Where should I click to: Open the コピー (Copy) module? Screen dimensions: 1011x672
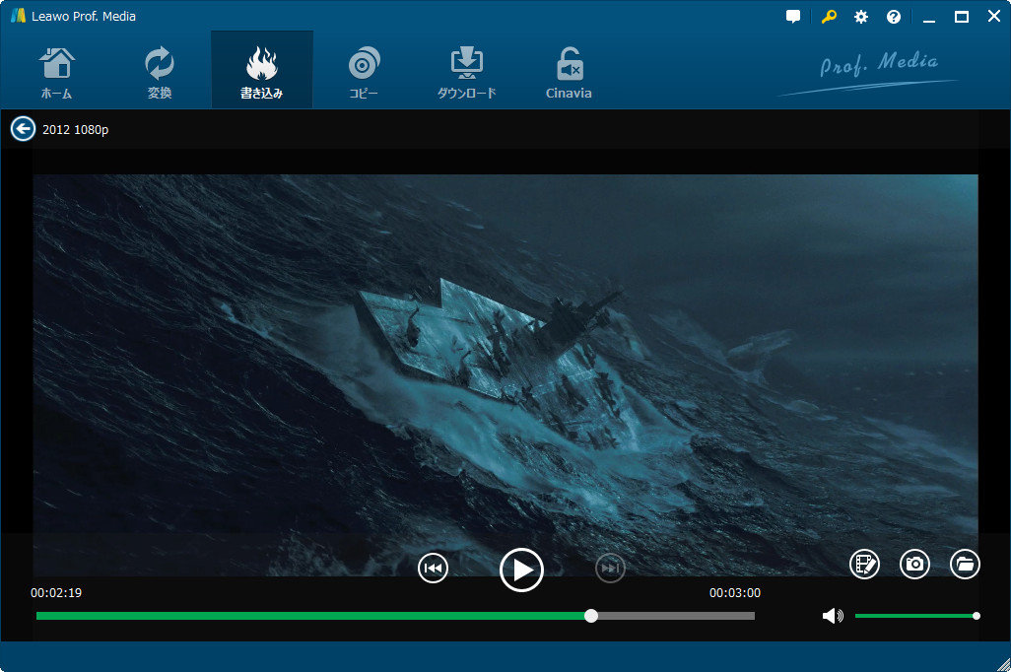[364, 73]
